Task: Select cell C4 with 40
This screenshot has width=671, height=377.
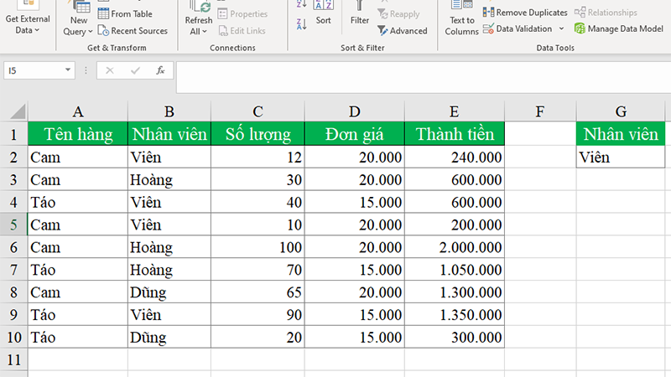Action: pos(257,202)
